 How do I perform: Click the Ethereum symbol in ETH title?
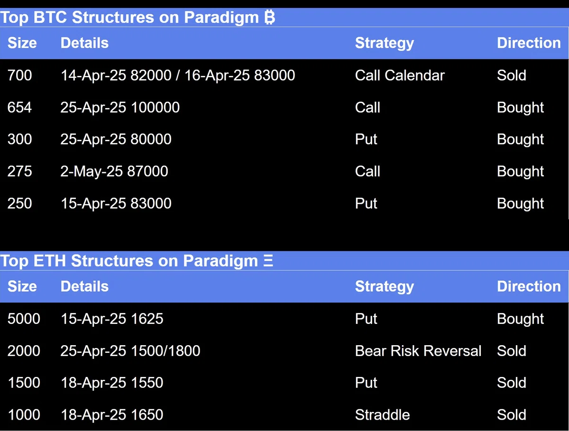268,261
